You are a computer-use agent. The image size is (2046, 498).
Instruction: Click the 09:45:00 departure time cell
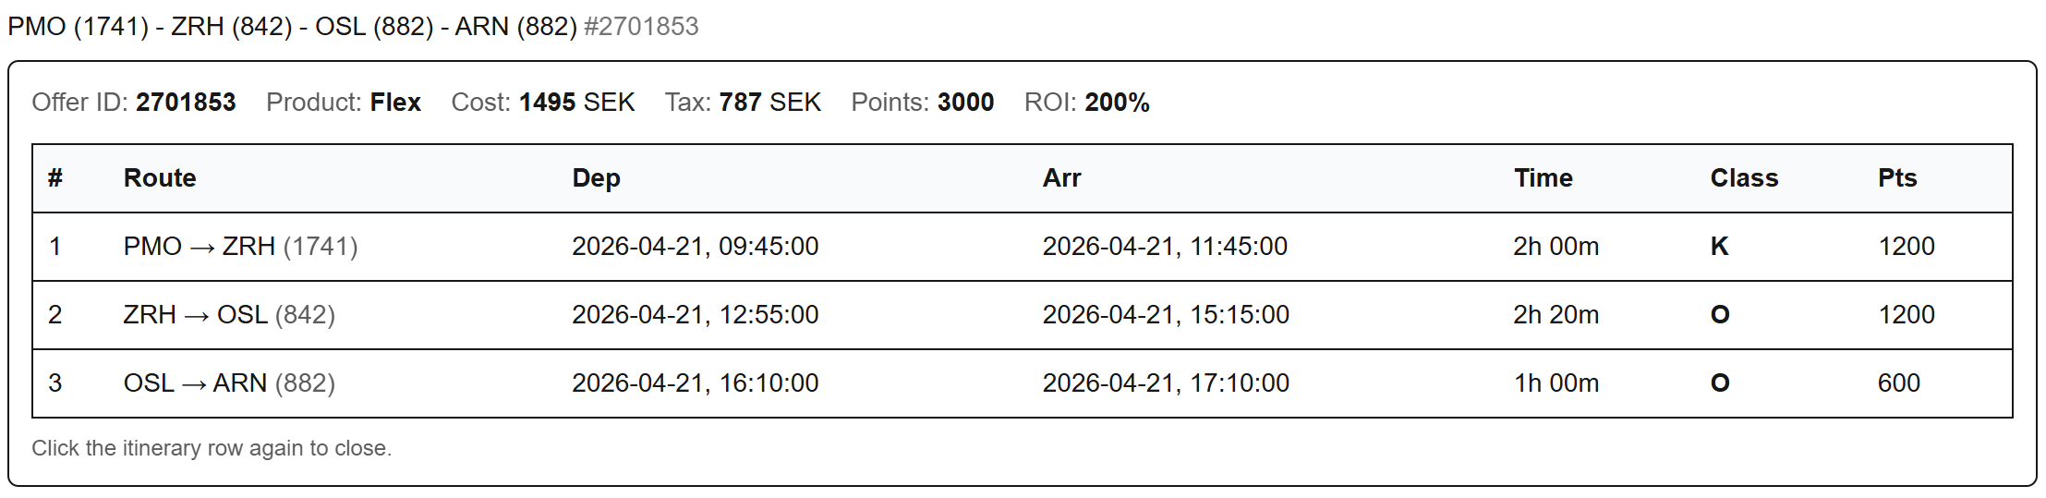(695, 246)
